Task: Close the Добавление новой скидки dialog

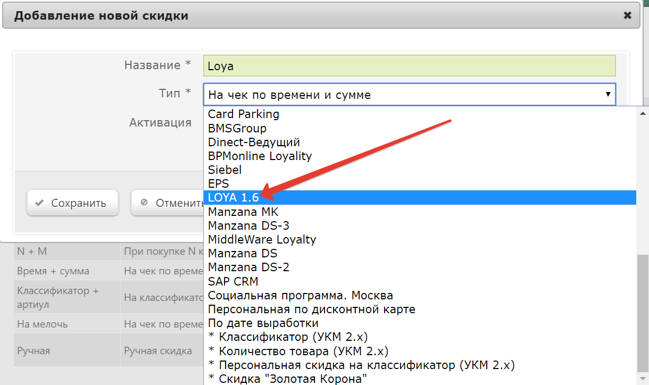Action: pyautogui.click(x=627, y=15)
